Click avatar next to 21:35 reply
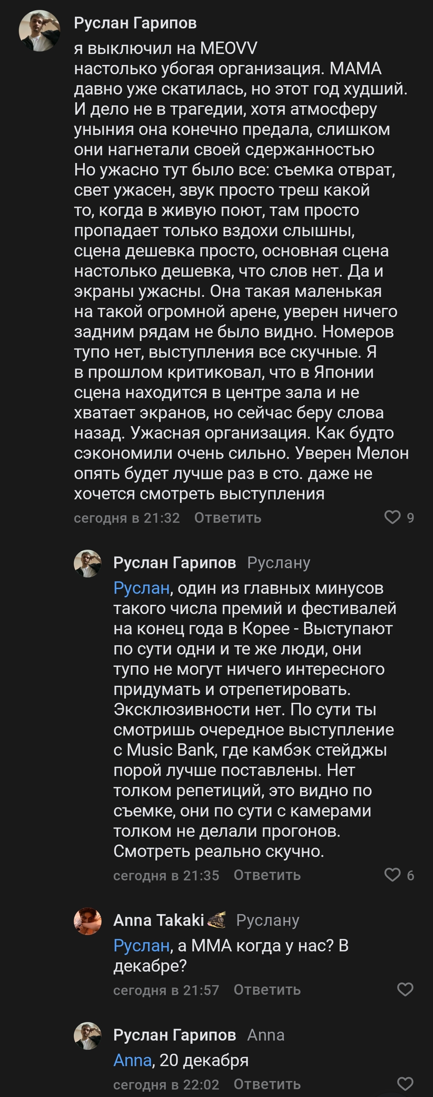Screen dimensions: 433x1097 coord(88,563)
